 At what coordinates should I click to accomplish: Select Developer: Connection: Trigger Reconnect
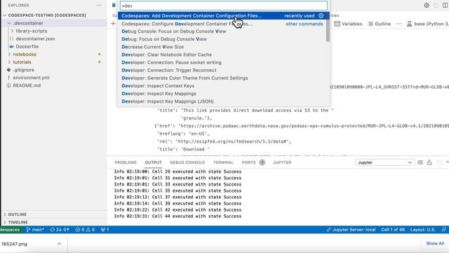222,70
